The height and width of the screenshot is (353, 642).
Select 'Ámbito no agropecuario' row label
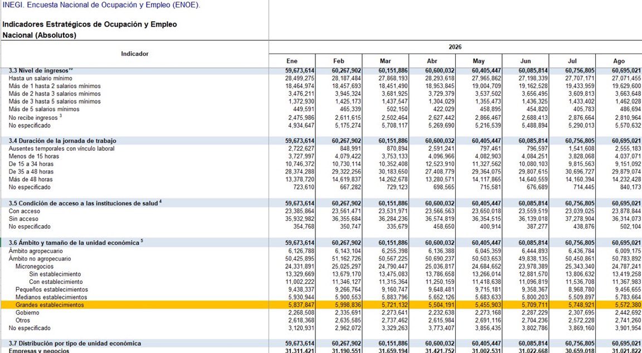(40, 258)
